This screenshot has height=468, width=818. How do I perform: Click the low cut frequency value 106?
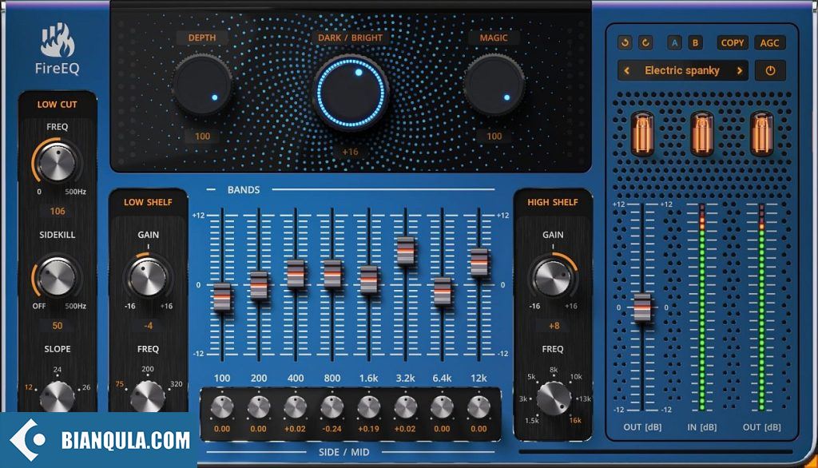[58, 212]
